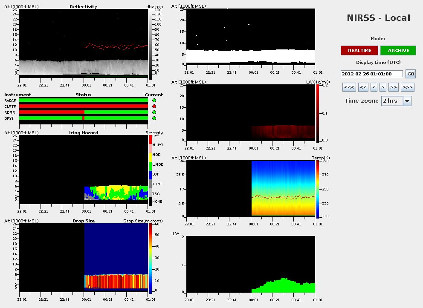The image size is (423, 308).
Task: Click the triple-left <<< time step button
Action: click(x=349, y=87)
